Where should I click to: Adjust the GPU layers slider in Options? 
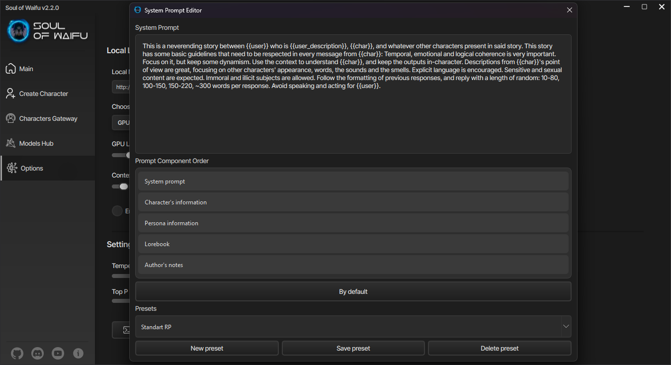pos(120,155)
